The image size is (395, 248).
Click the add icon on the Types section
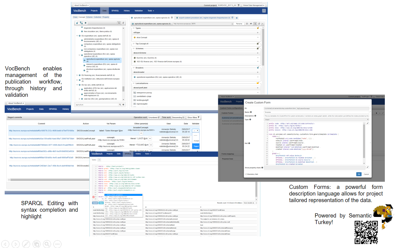258,28
